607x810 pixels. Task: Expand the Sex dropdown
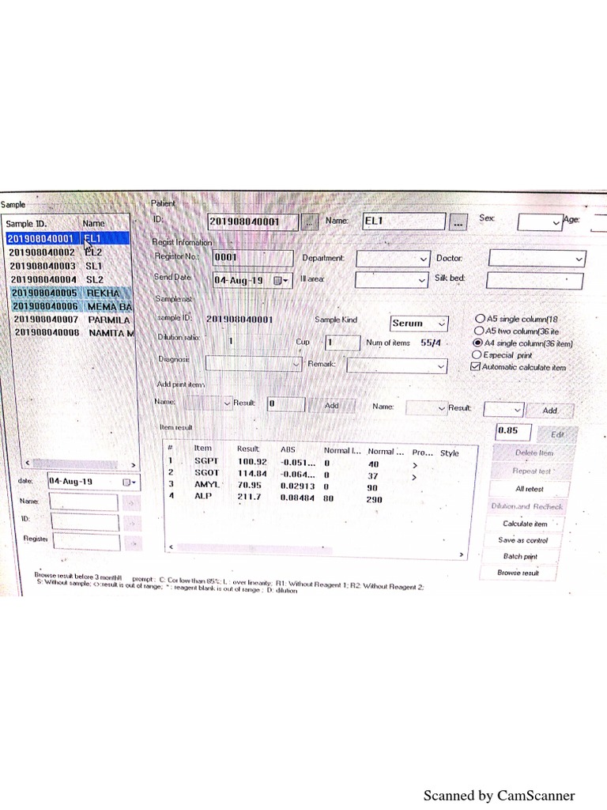[x=556, y=222]
